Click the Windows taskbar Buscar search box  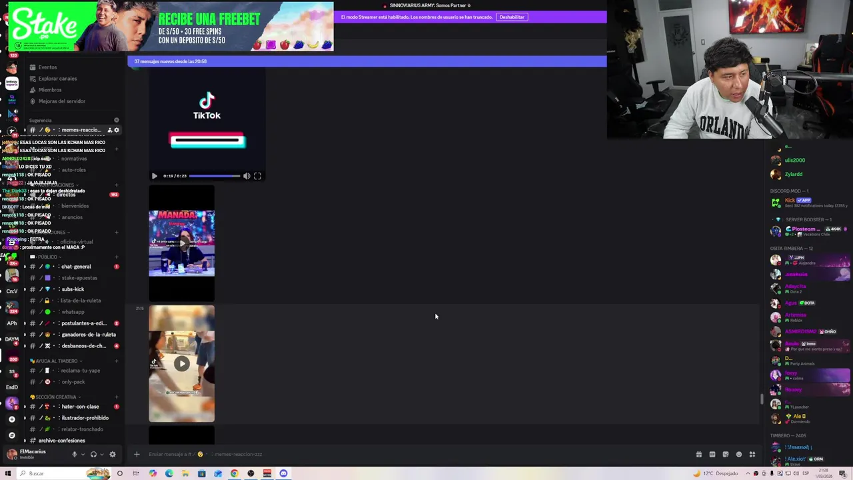tap(63, 473)
